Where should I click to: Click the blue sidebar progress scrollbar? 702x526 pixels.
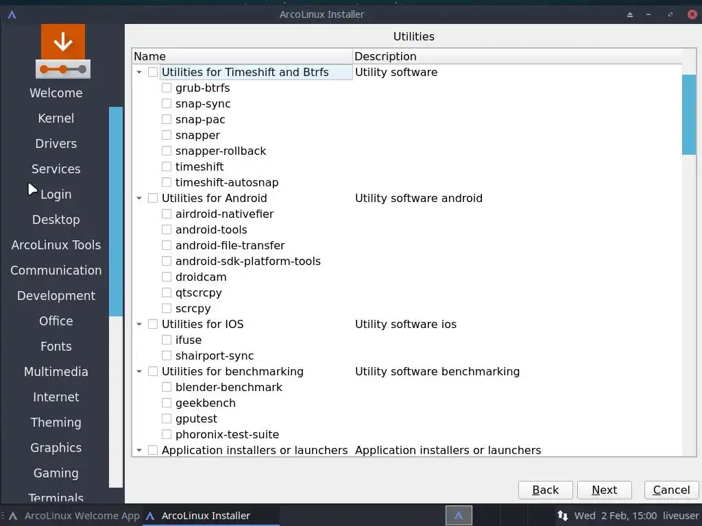click(x=116, y=212)
